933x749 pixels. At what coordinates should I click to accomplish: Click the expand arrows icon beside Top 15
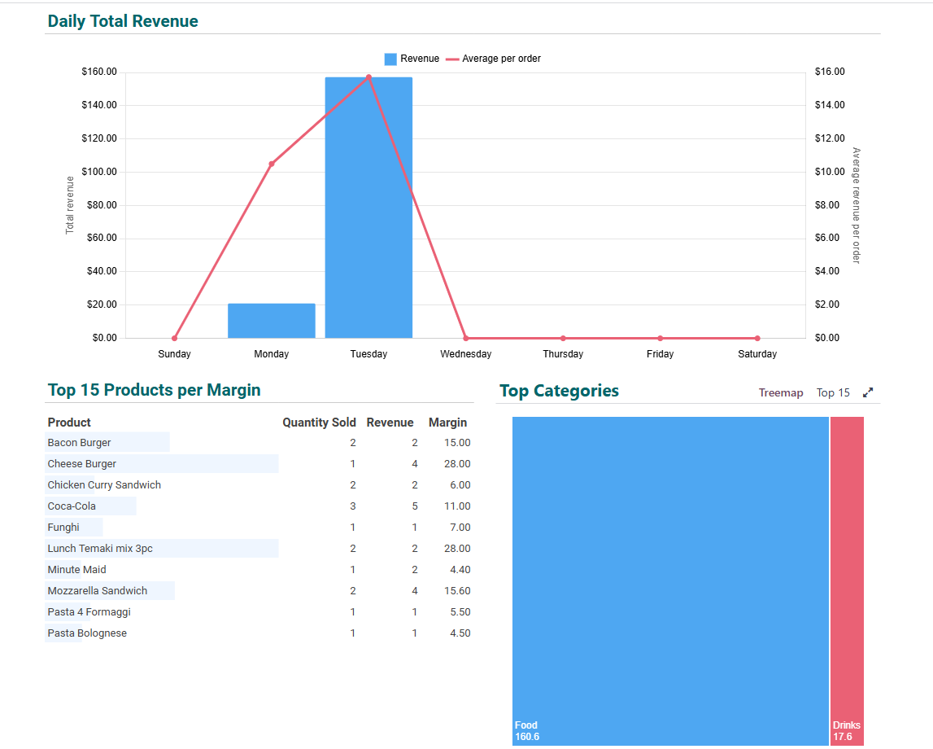868,392
